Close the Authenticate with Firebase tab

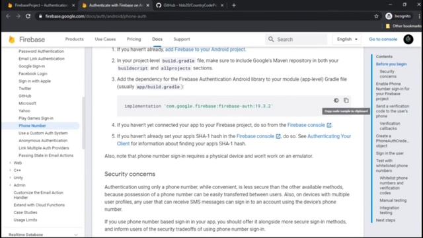[x=147, y=5]
